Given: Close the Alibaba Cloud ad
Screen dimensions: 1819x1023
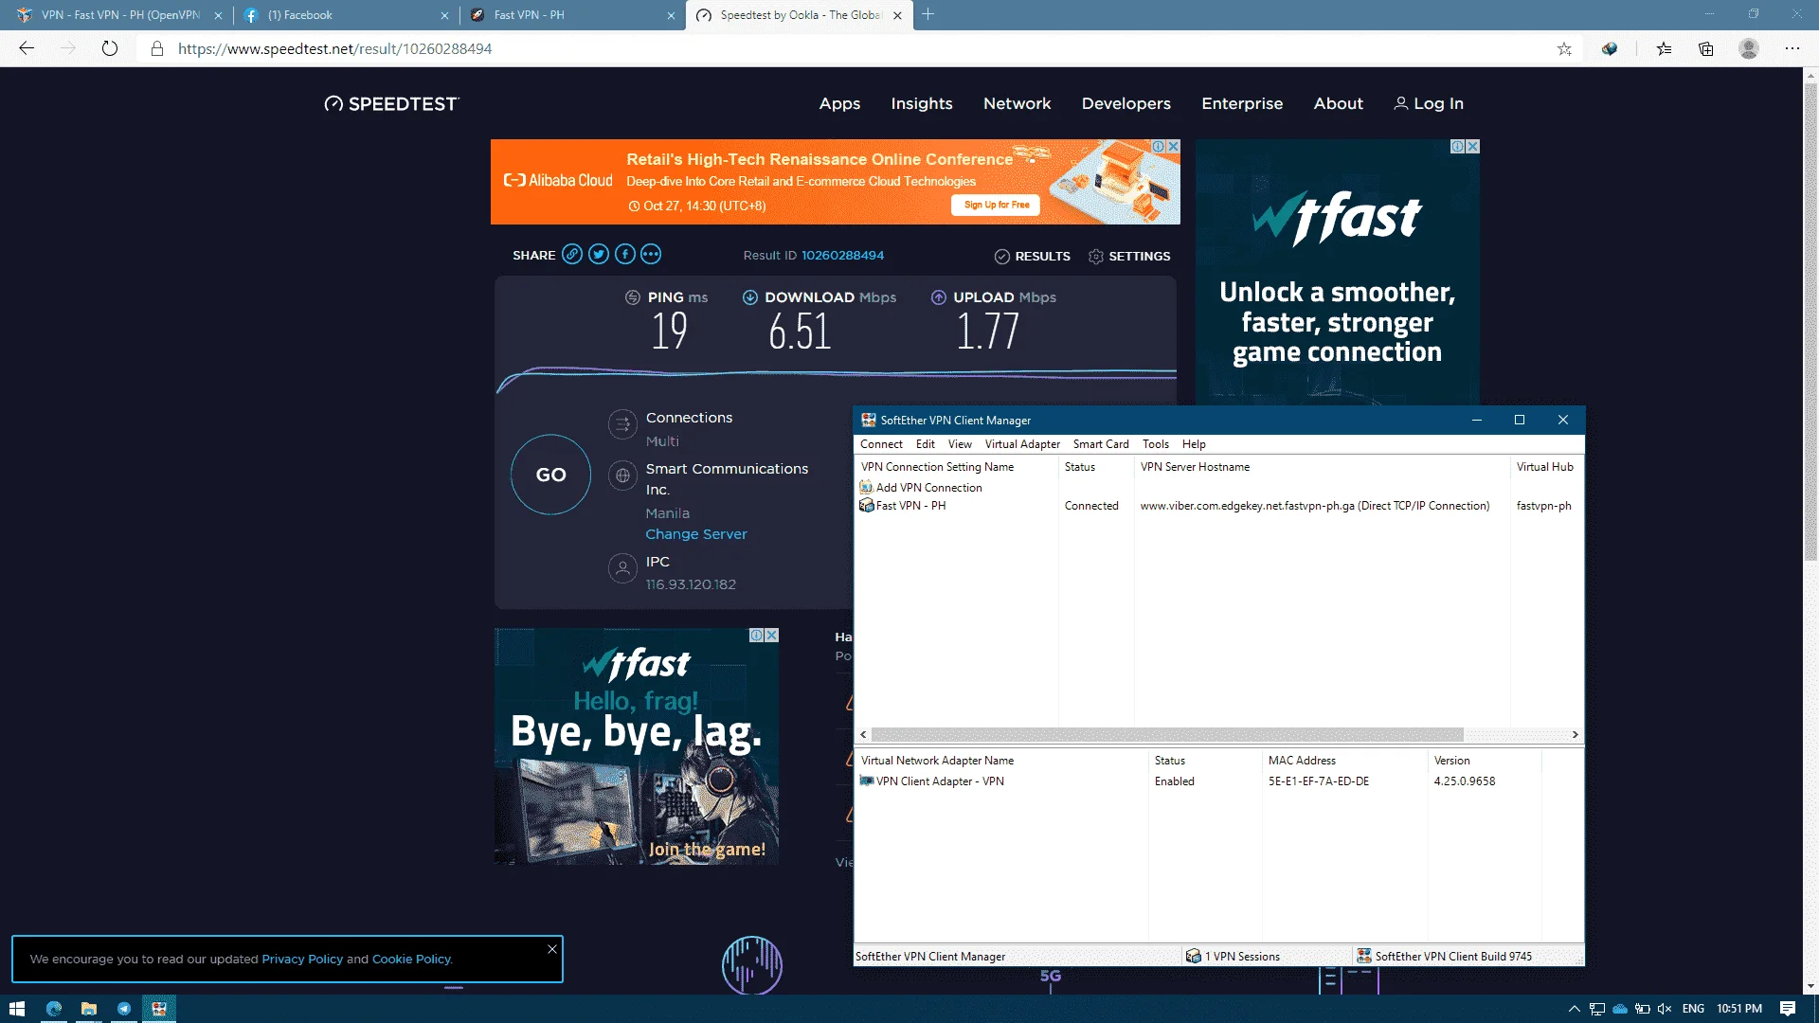Looking at the screenshot, I should 1173,146.
